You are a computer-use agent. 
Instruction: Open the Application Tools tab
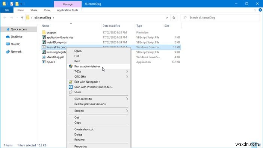pos(67,10)
